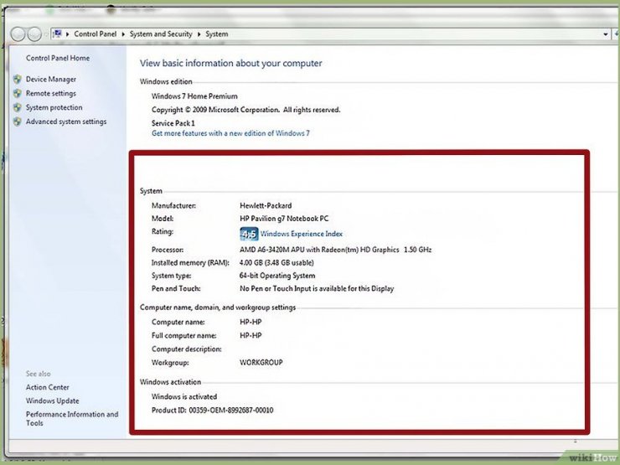The width and height of the screenshot is (620, 465).
Task: Open Control Panel Home
Action: tap(58, 58)
